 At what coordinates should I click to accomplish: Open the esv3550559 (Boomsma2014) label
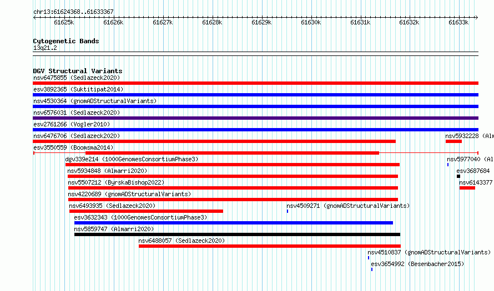coord(73,147)
